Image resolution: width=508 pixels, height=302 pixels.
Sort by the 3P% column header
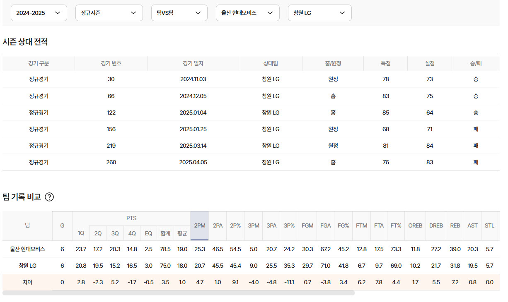(289, 225)
